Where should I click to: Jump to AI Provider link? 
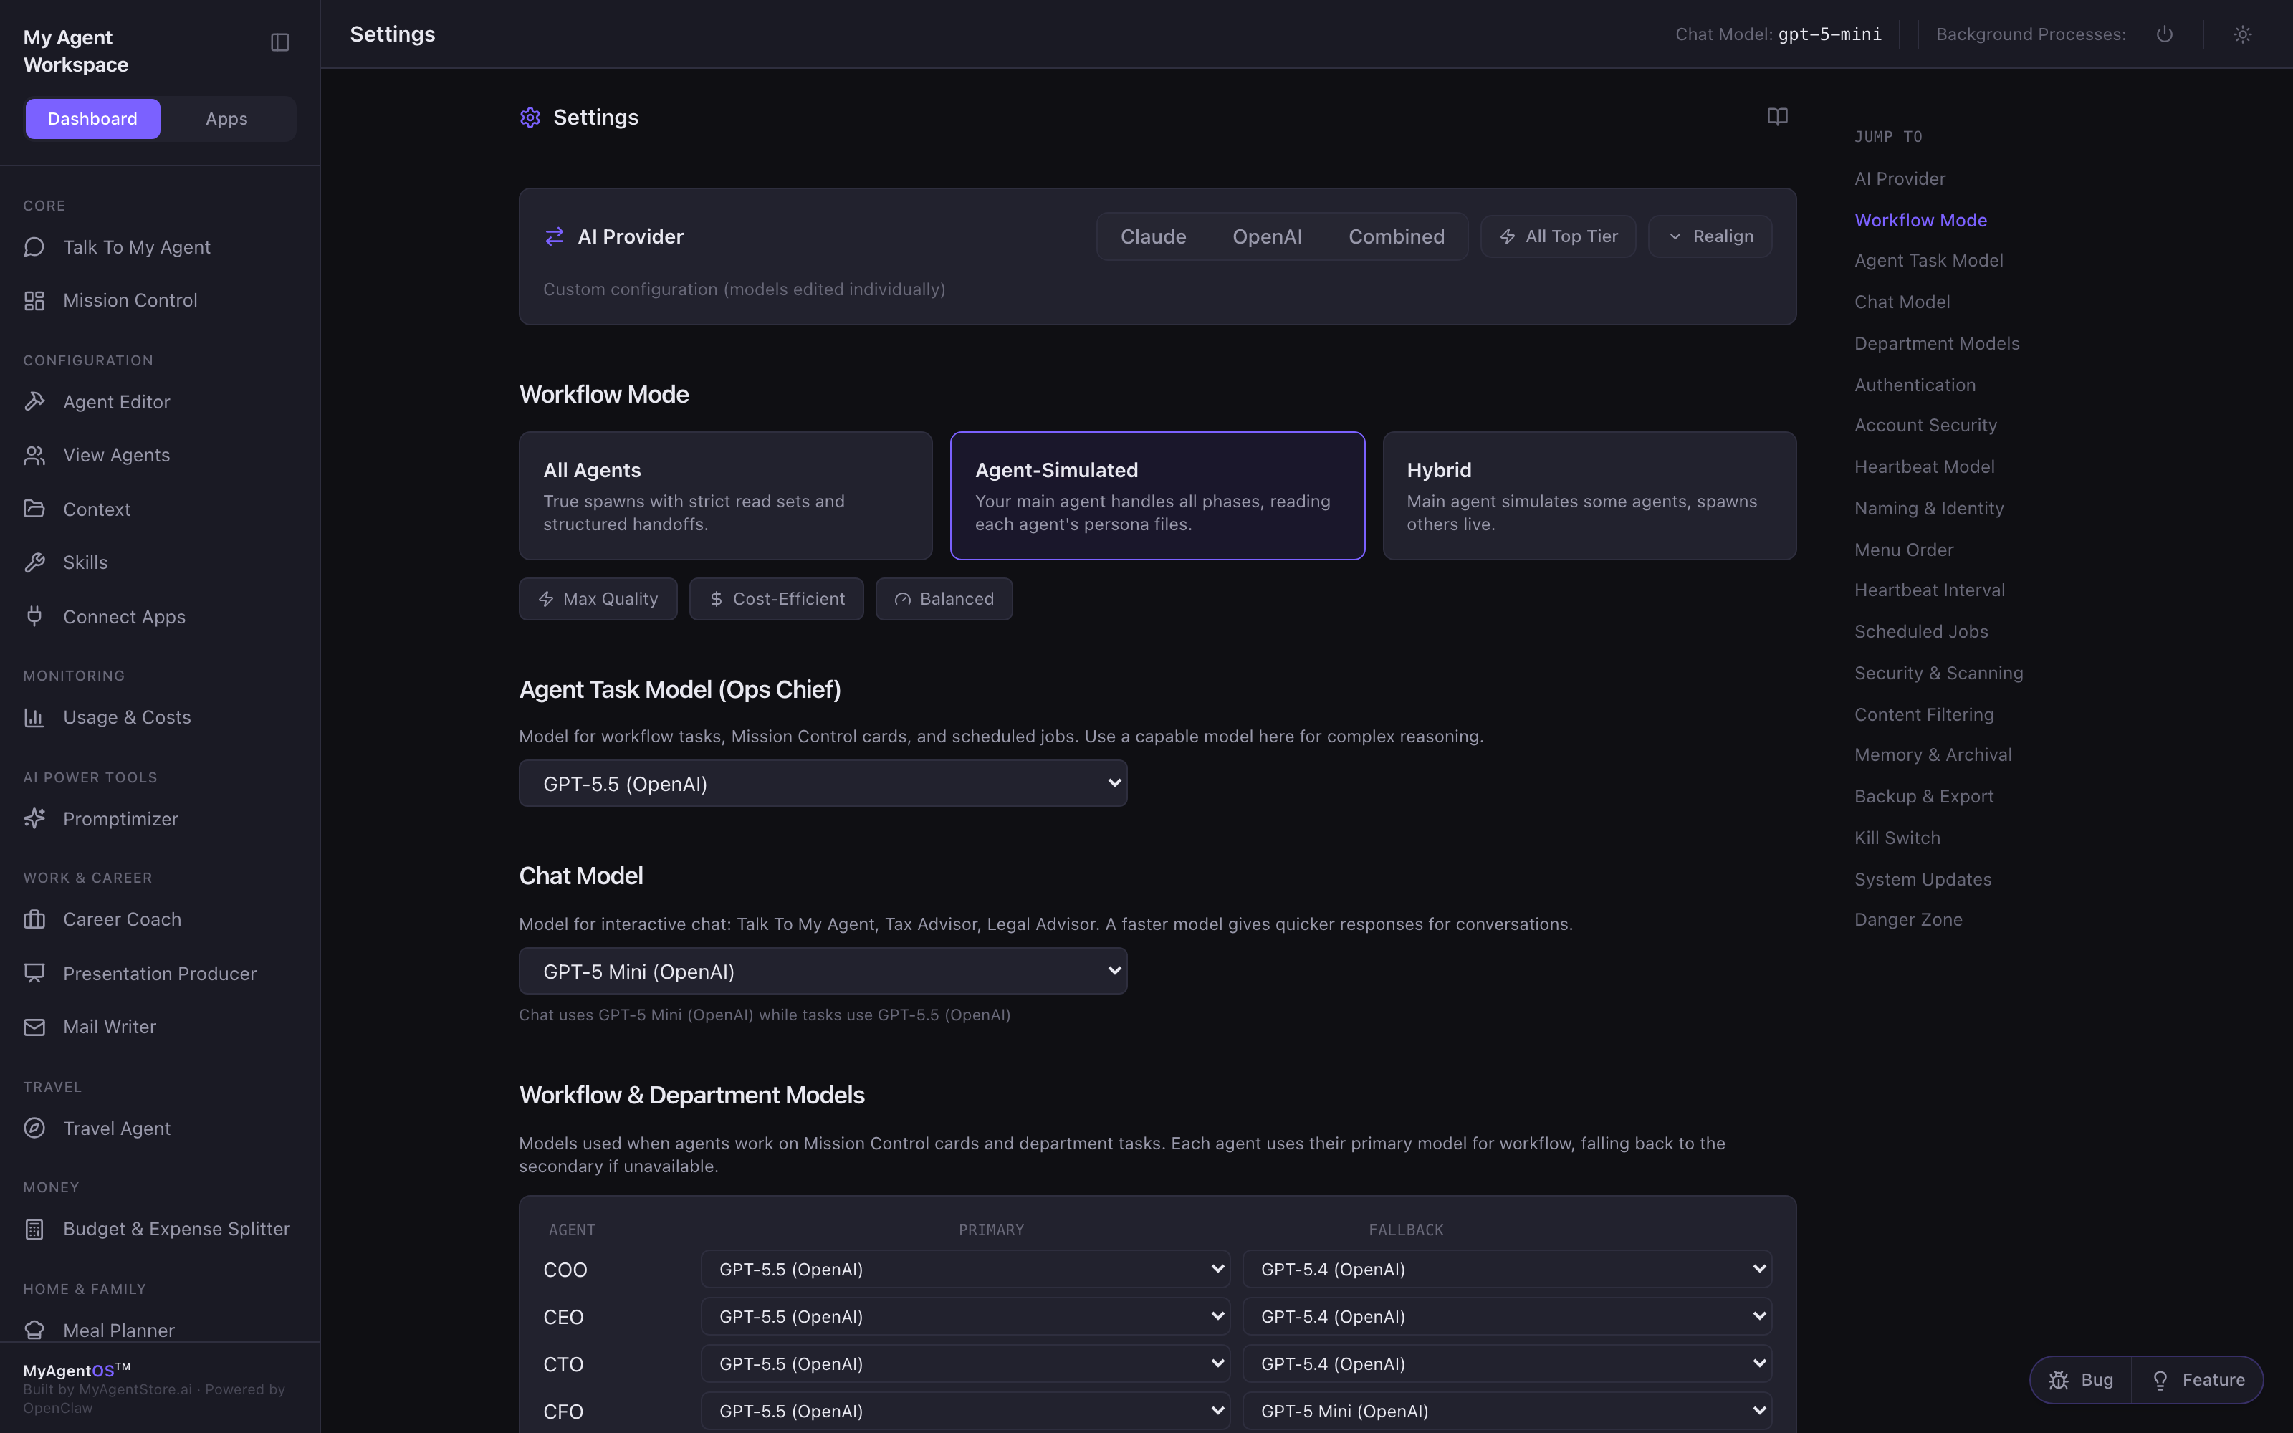click(1900, 179)
